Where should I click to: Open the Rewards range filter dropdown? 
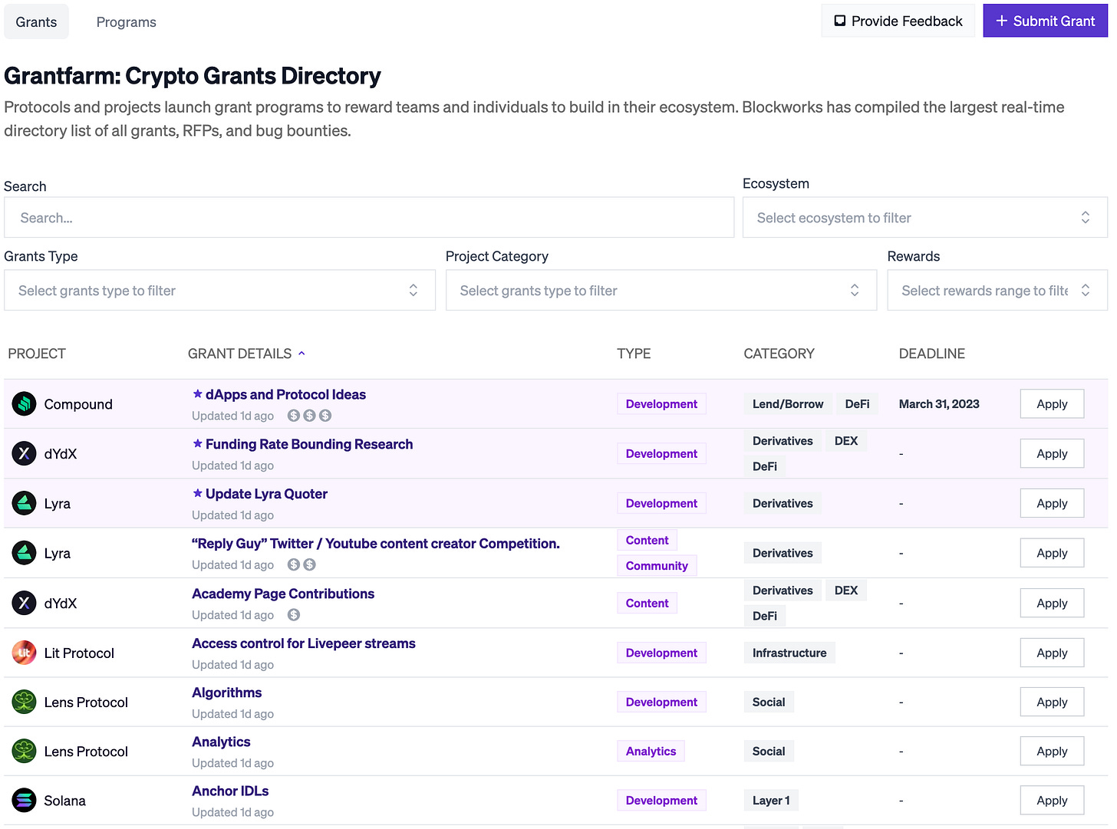tap(997, 290)
